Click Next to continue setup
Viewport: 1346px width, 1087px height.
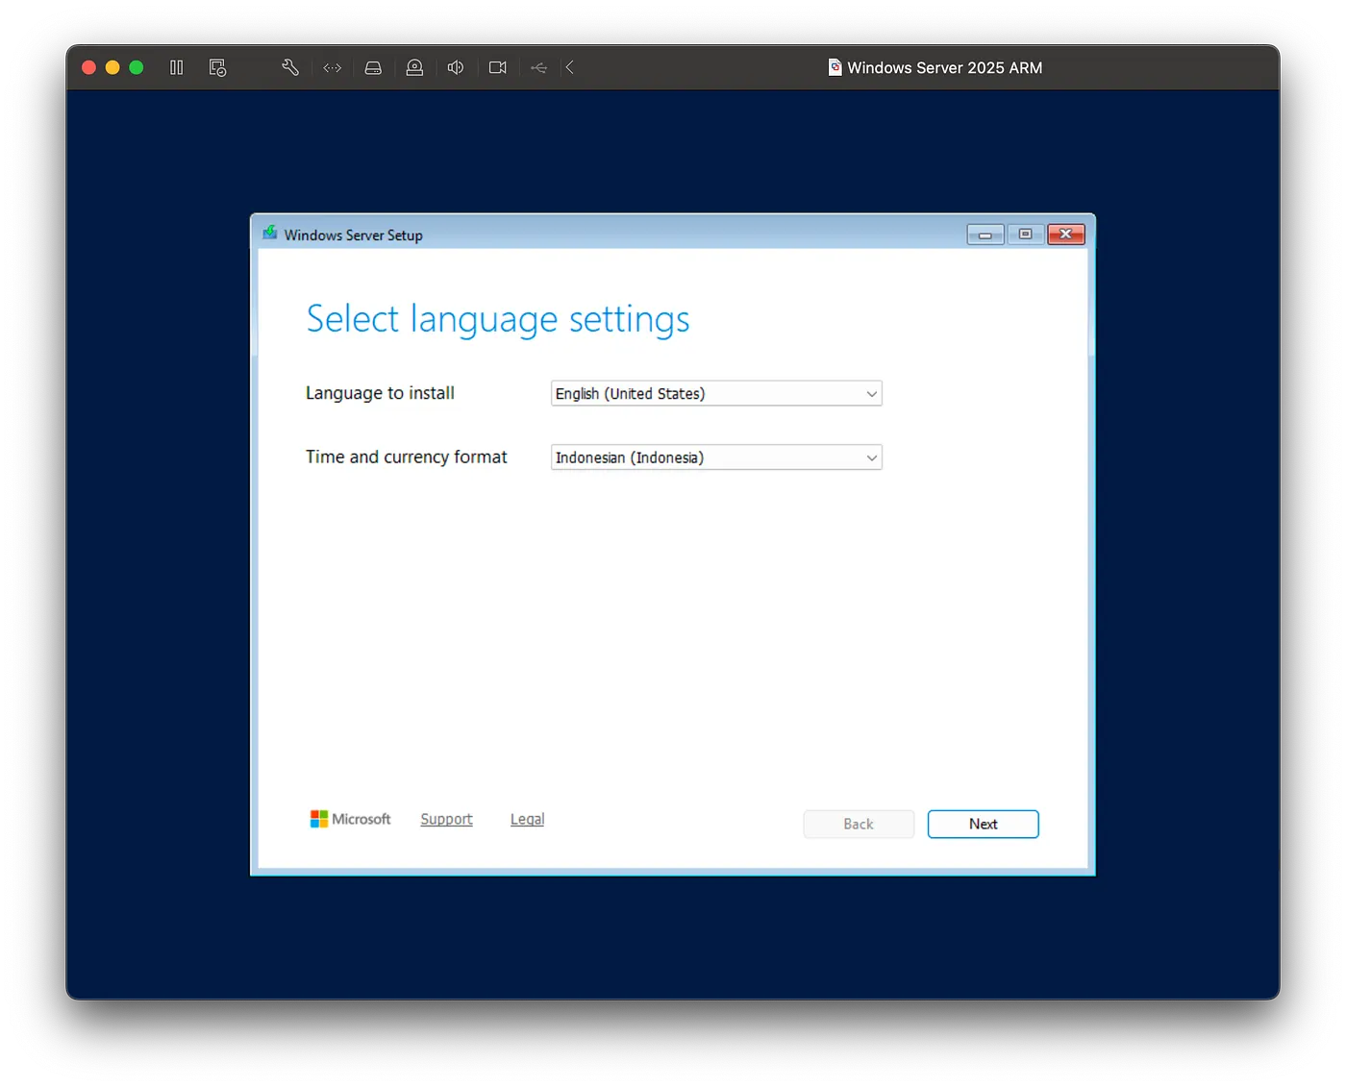(x=983, y=824)
